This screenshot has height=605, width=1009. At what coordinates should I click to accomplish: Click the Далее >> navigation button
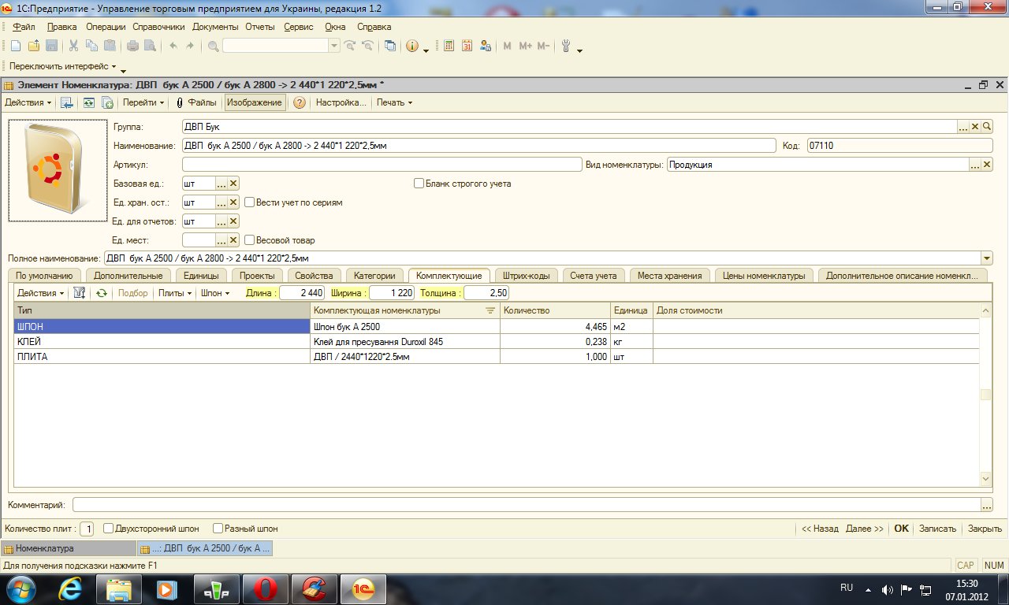[864, 529]
